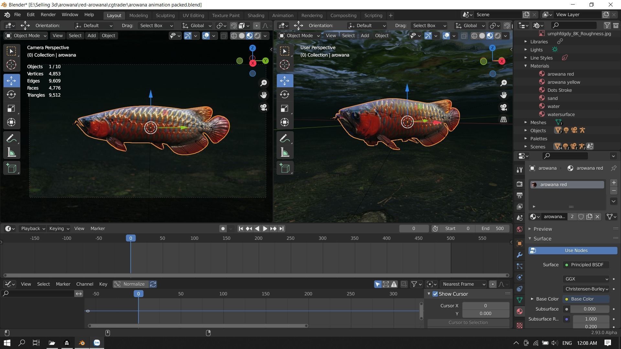
Task: Open the Drag Select Box dropdown on left
Action: [x=156, y=26]
